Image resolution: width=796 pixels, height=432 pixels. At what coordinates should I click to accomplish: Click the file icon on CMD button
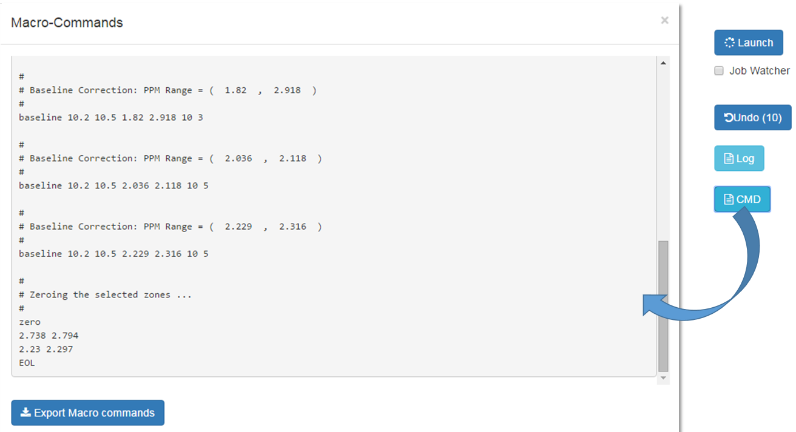click(729, 199)
